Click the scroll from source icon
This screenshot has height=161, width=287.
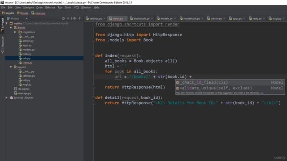tap(63, 18)
